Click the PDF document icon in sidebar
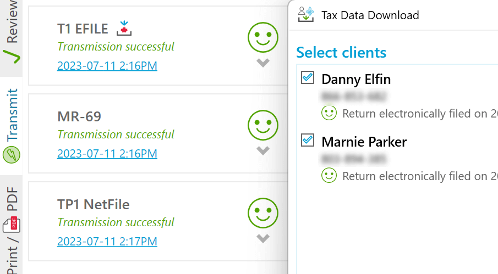 click(x=12, y=225)
